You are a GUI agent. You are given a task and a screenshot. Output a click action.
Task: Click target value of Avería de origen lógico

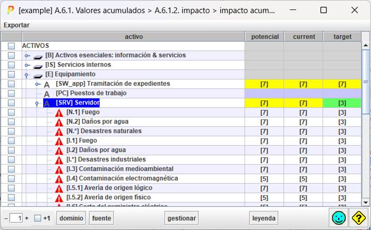point(342,188)
